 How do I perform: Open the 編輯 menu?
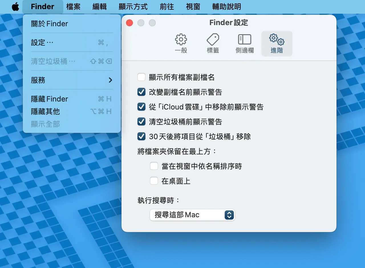[x=100, y=7]
